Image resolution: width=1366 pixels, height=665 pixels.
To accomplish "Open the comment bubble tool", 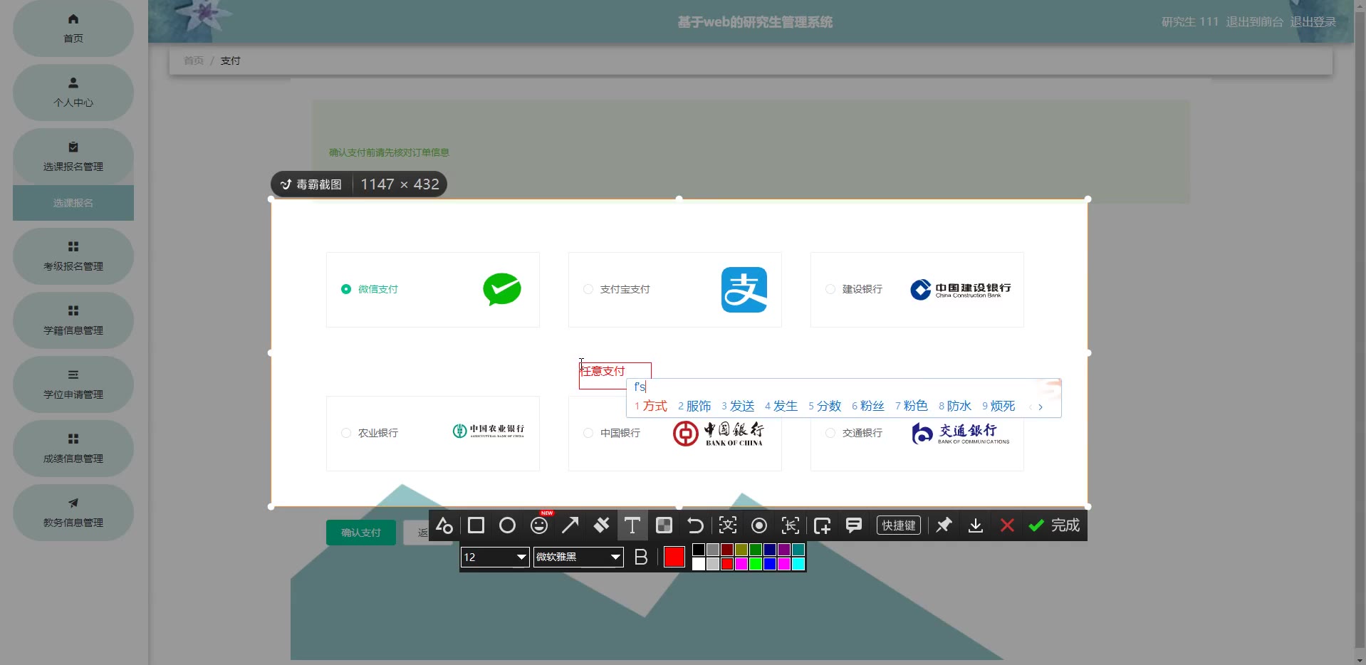I will point(854,525).
